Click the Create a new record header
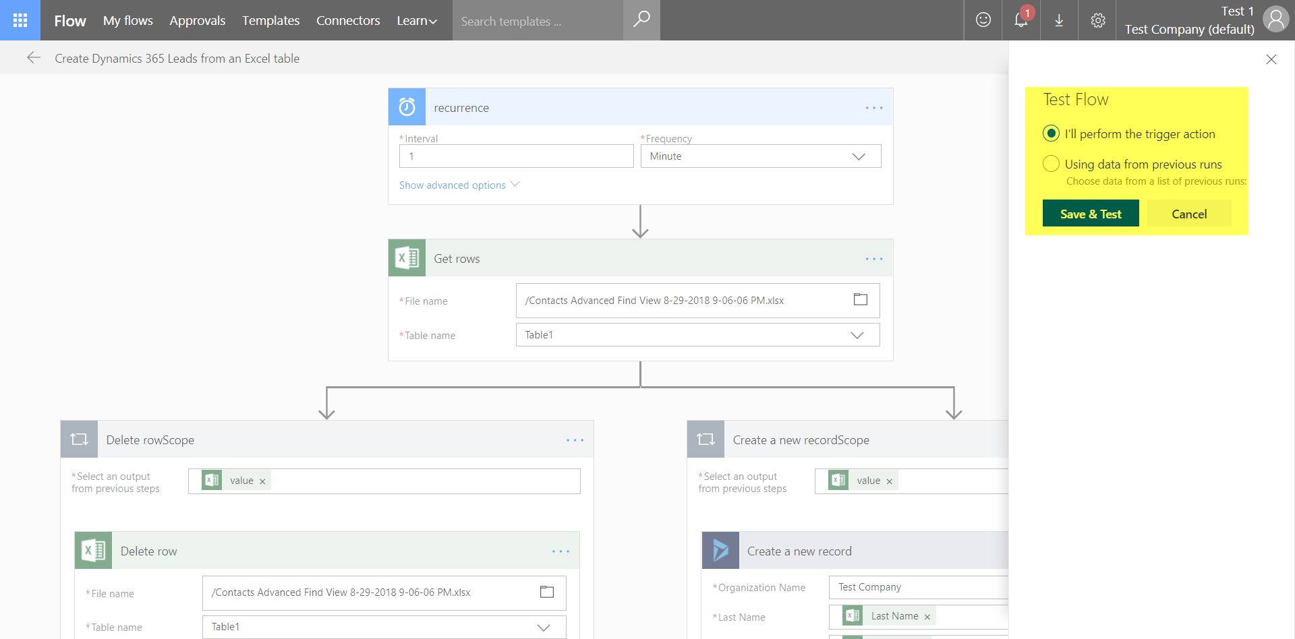This screenshot has height=639, width=1295. point(855,551)
